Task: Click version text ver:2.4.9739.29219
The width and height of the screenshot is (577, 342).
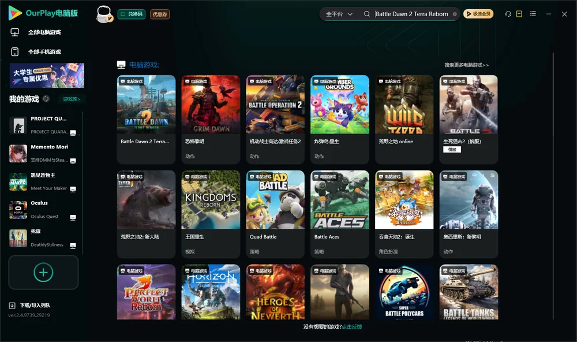Action: [x=29, y=315]
